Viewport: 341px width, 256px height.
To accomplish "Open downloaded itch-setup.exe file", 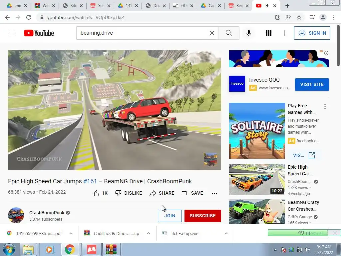I will pyautogui.click(x=184, y=233).
